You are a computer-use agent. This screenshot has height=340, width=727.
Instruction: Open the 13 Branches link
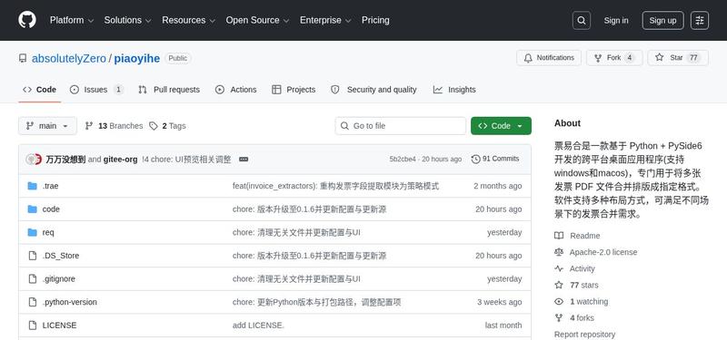pos(115,126)
